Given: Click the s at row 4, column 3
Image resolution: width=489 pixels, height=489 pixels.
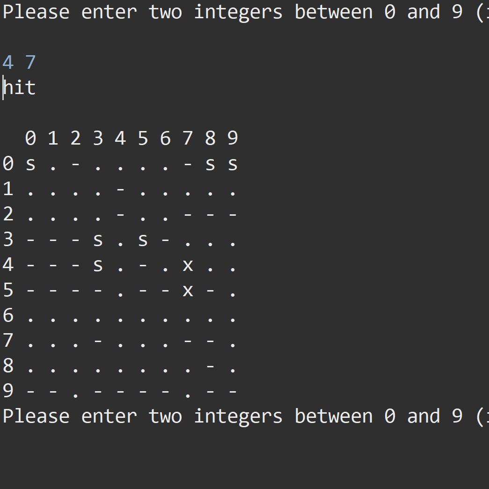Looking at the screenshot, I should point(98,265).
